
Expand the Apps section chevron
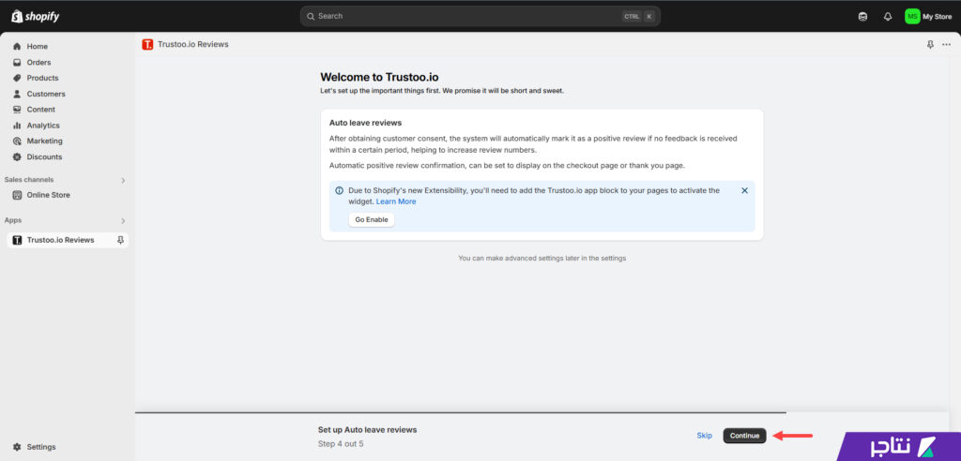pyautogui.click(x=123, y=220)
